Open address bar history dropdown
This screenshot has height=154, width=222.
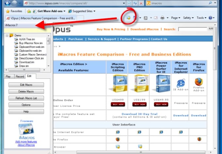coord(124,3)
